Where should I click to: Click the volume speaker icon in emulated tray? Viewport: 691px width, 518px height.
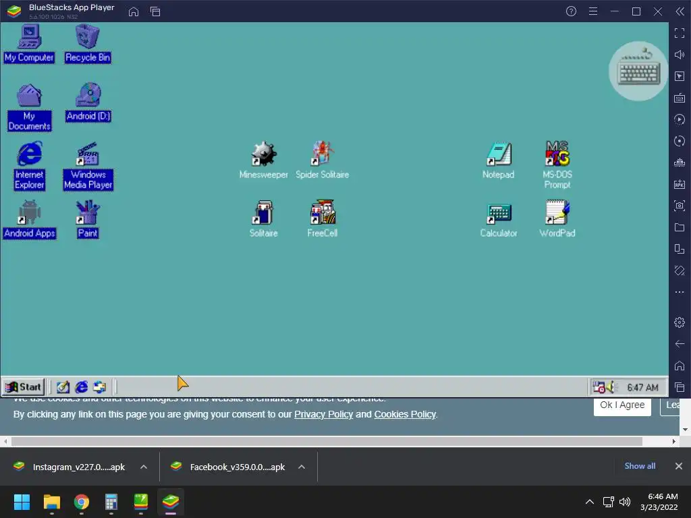click(x=610, y=387)
